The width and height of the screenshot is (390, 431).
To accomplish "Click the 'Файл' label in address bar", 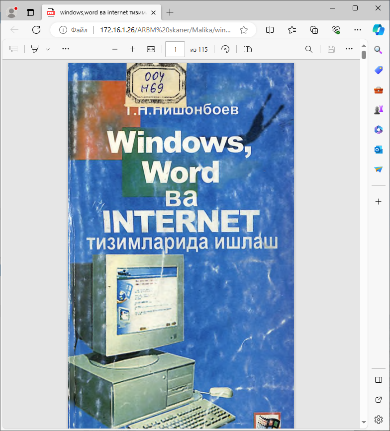I will point(79,30).
